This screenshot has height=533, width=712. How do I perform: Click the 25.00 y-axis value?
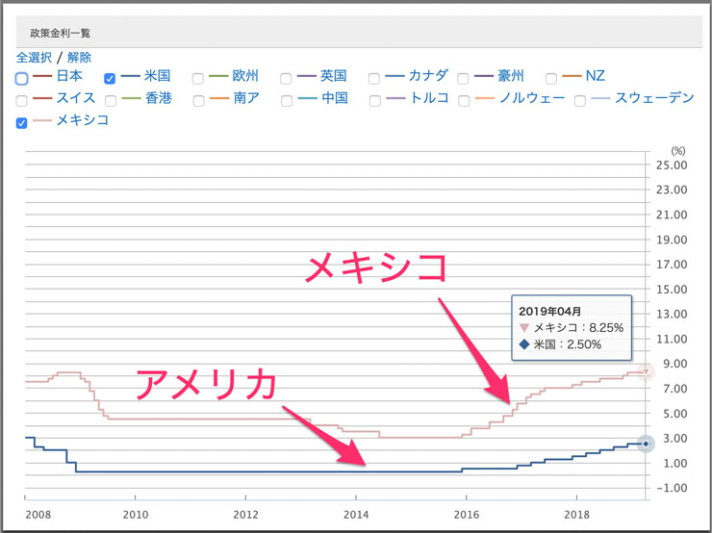[672, 165]
